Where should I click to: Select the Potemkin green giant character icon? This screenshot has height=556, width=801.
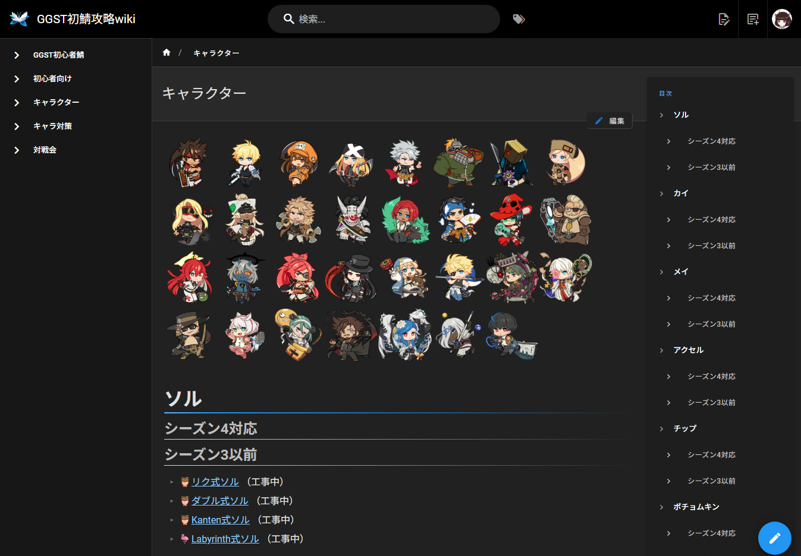[458, 162]
